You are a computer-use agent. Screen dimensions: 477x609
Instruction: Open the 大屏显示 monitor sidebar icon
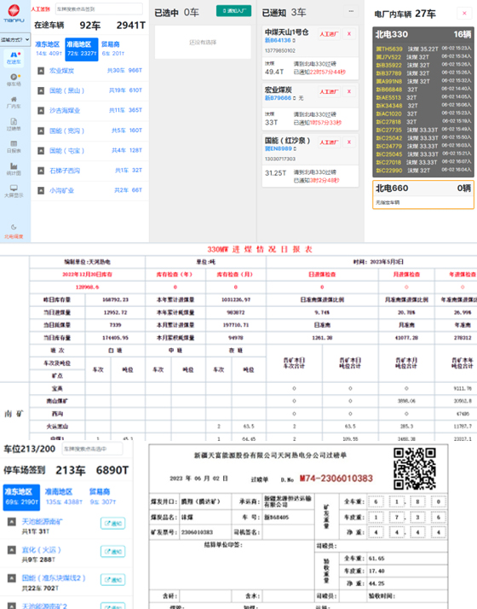14,191
